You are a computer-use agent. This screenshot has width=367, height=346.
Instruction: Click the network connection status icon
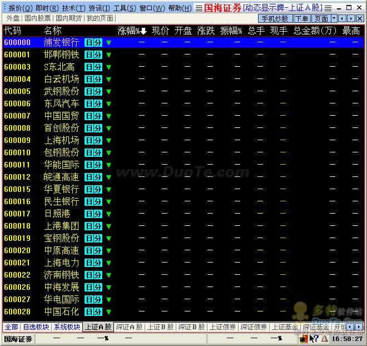(304, 339)
